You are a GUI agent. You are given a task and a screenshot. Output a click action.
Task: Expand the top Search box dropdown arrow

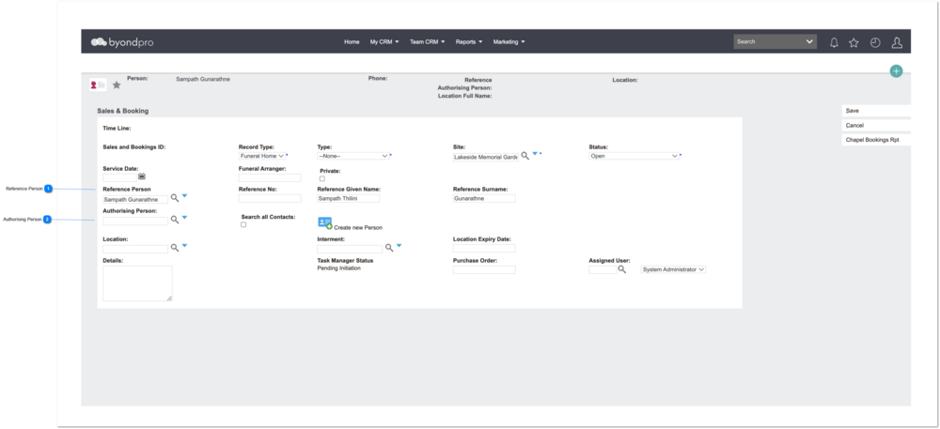(809, 42)
